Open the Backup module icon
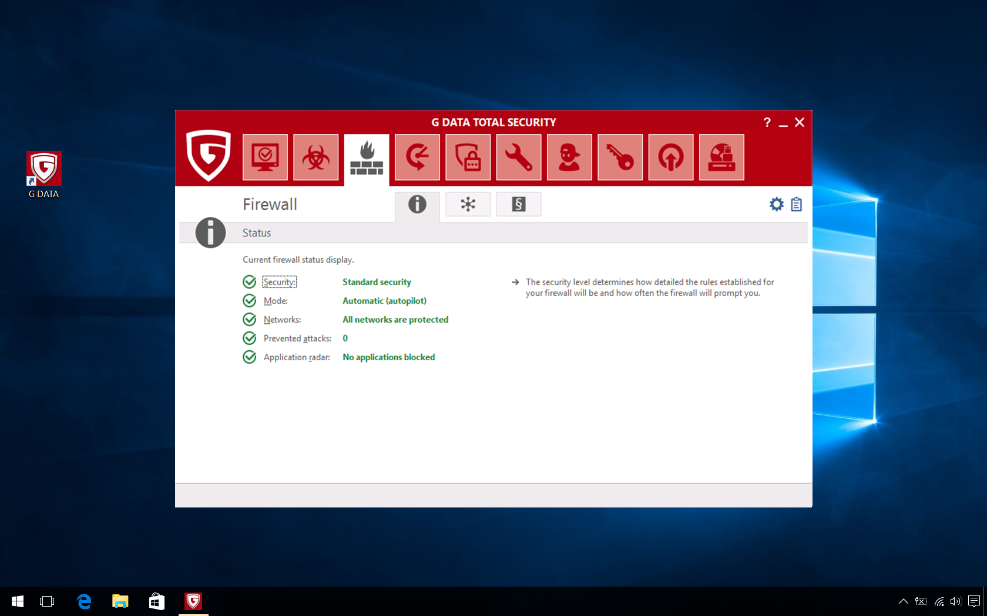 tap(417, 157)
